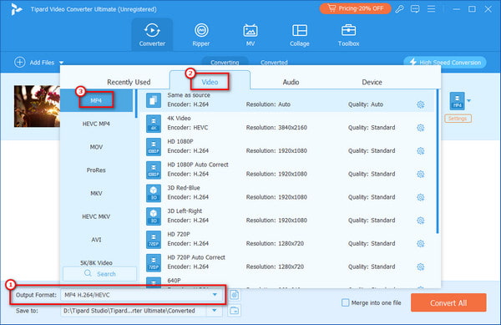This screenshot has width=501, height=325.
Task: Open the Toolbox module
Action: (x=348, y=34)
